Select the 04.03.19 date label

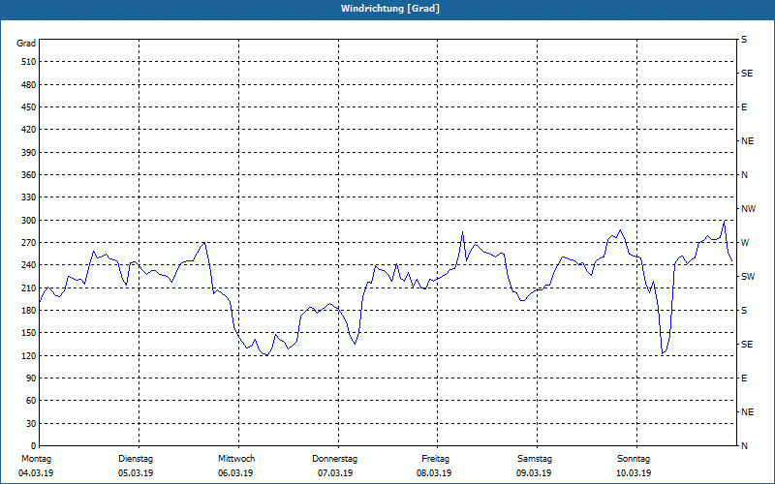point(36,473)
